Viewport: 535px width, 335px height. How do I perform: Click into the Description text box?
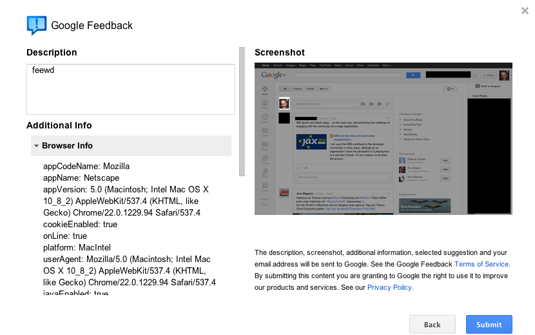pyautogui.click(x=130, y=89)
